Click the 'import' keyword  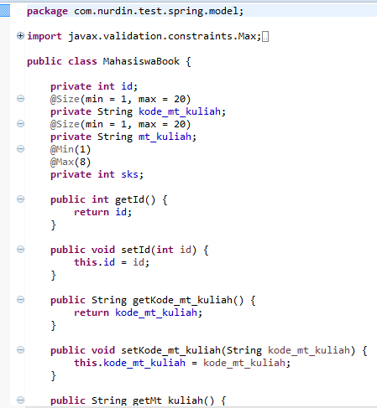pyautogui.click(x=45, y=36)
